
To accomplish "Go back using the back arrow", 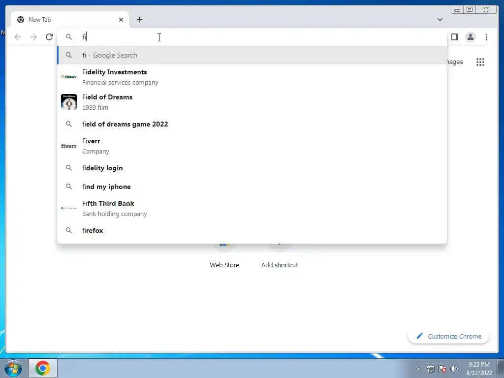I will [18, 37].
